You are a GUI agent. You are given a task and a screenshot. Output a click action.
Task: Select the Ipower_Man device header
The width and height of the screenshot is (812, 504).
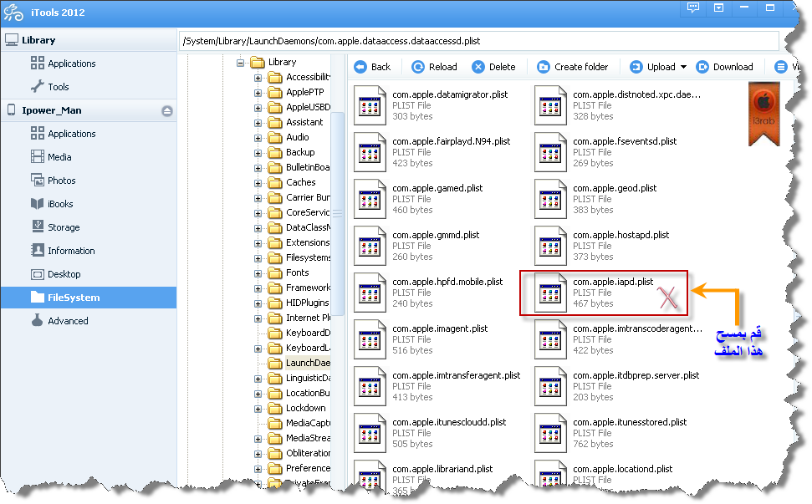pos(89,110)
